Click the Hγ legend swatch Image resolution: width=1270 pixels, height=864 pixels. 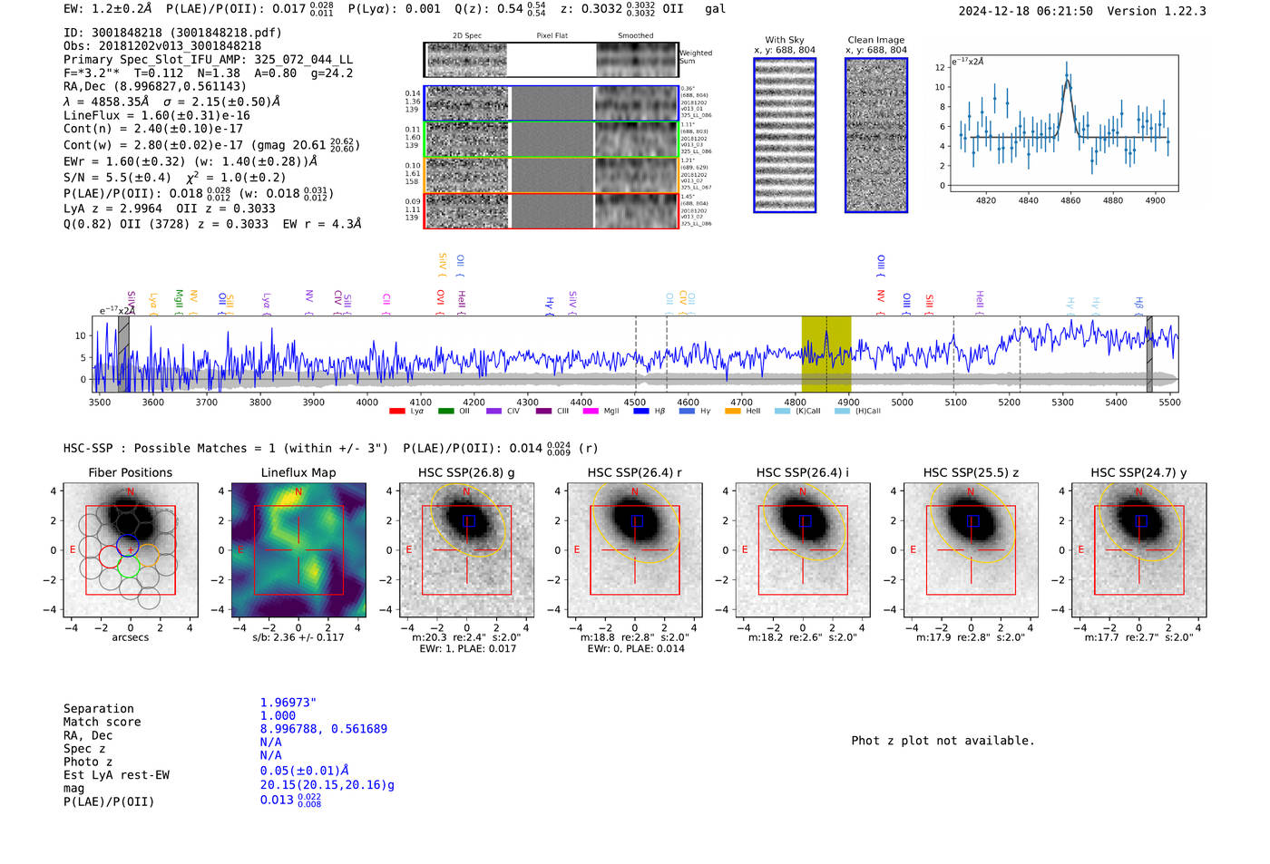tap(687, 412)
